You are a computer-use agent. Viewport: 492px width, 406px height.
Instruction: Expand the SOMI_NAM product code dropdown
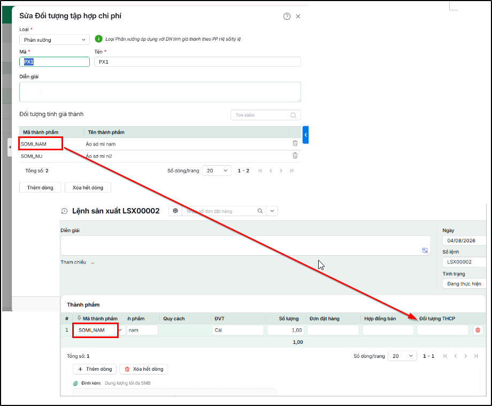(120, 330)
